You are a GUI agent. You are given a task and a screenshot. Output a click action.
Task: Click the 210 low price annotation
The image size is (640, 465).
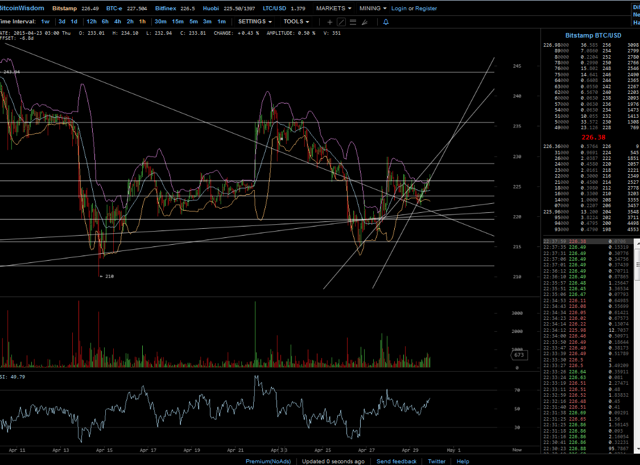coord(107,277)
